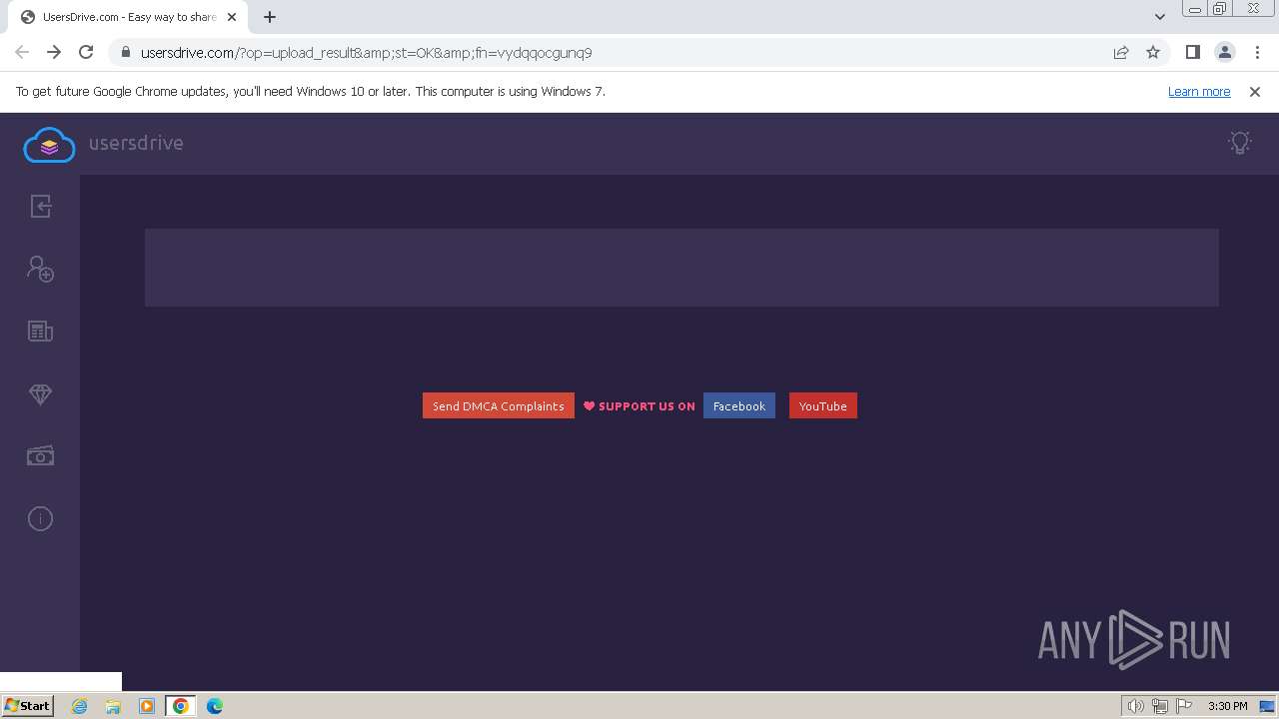Bookmark this page with the star icon
Screen dimensions: 1279x719
tap(1153, 52)
